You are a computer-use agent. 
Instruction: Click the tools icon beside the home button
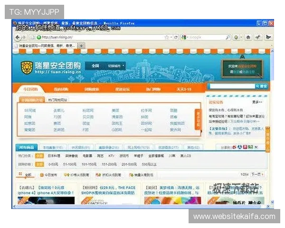pos(258,37)
